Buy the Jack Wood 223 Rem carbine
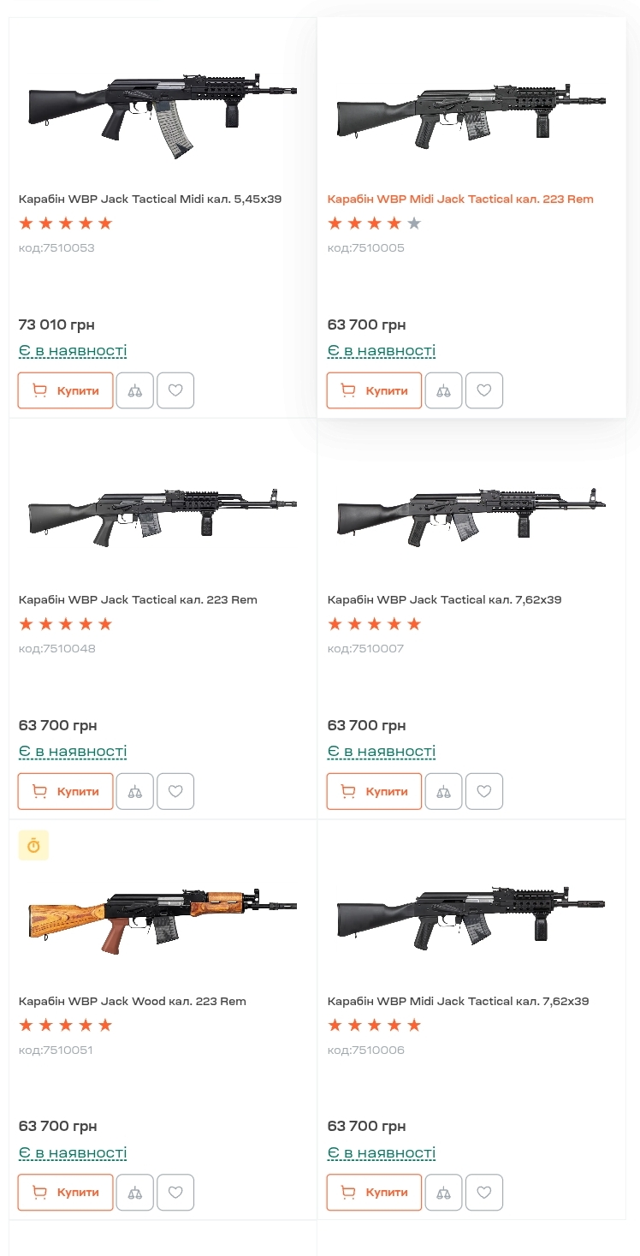This screenshot has height=1256, width=640. tap(66, 1192)
